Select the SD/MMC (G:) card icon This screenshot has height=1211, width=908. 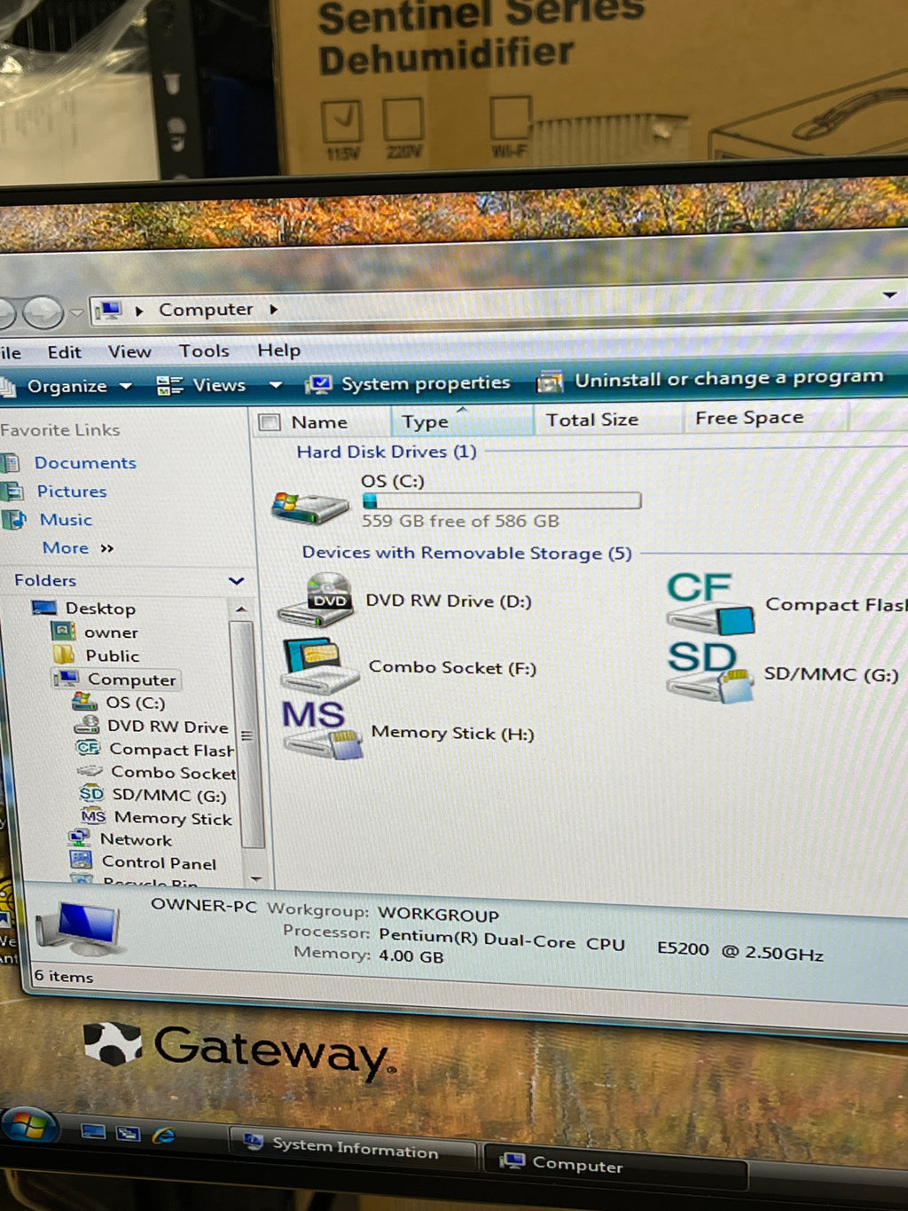(x=709, y=672)
